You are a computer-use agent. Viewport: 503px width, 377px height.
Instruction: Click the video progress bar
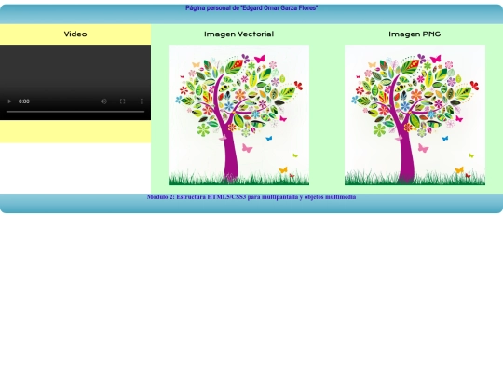pos(75,112)
